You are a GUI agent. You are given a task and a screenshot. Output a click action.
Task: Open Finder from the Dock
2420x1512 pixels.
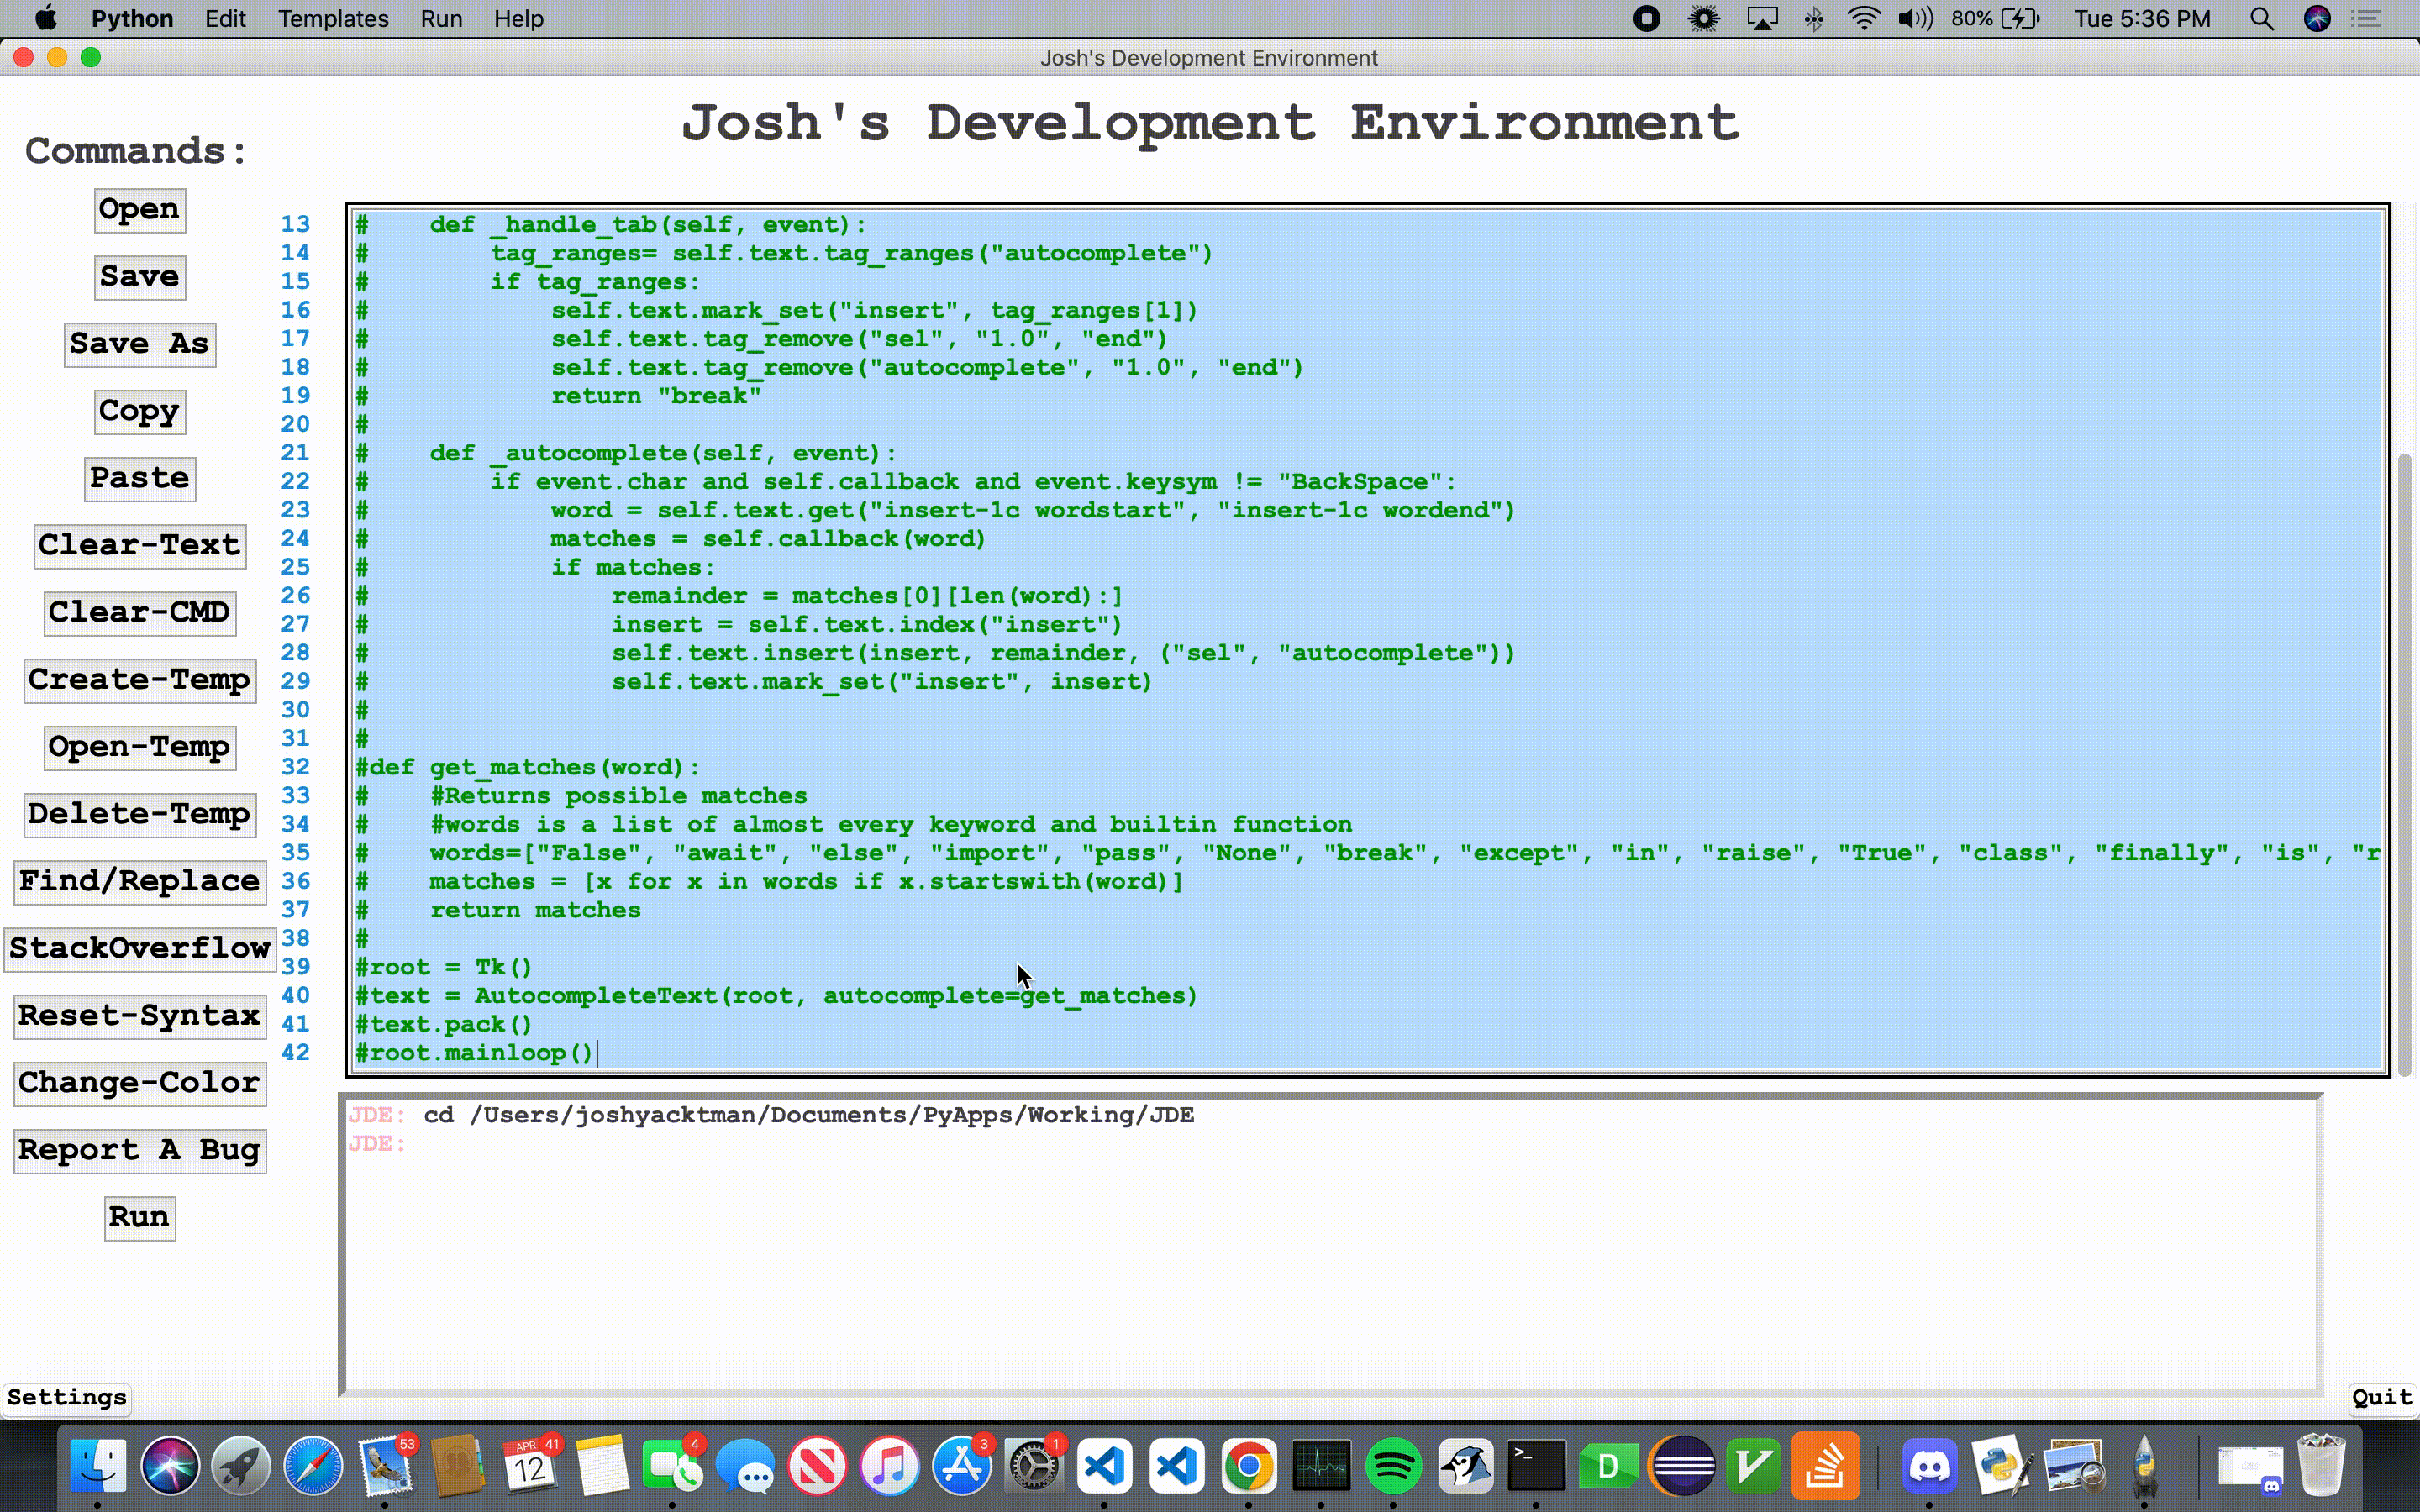(x=97, y=1465)
